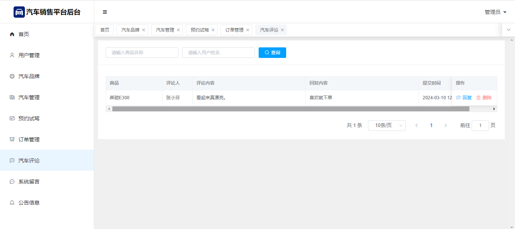This screenshot has height=229, width=515.
Task: Click the 提交时间 column header
Action: pos(435,83)
